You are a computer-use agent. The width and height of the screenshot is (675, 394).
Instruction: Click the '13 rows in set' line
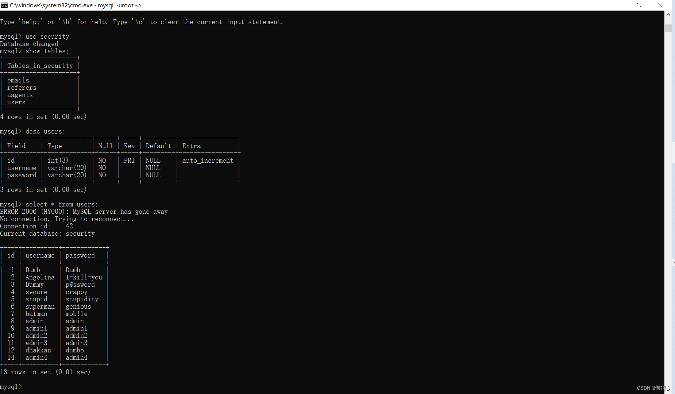tap(45, 372)
